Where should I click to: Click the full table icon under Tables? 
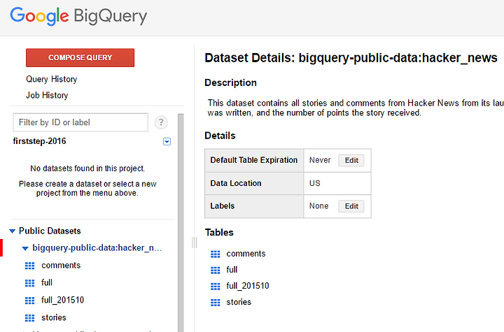pyautogui.click(x=216, y=270)
